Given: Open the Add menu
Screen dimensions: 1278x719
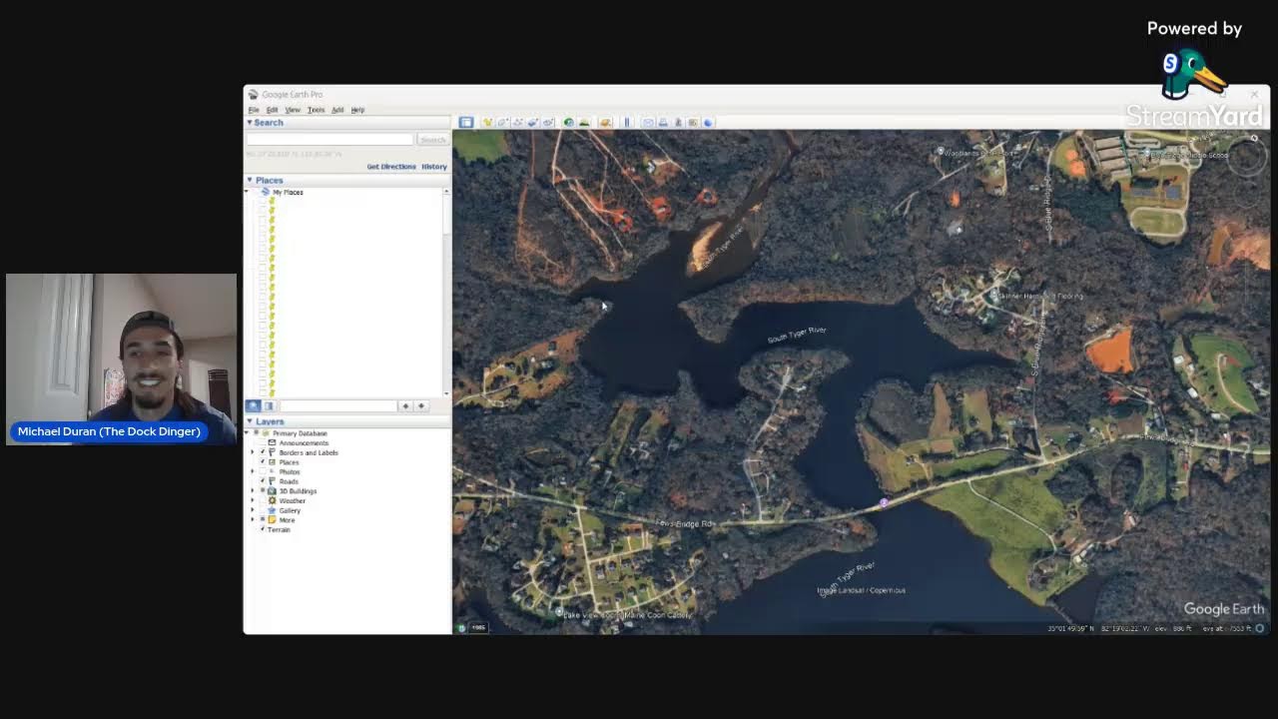Looking at the screenshot, I should pyautogui.click(x=337, y=110).
